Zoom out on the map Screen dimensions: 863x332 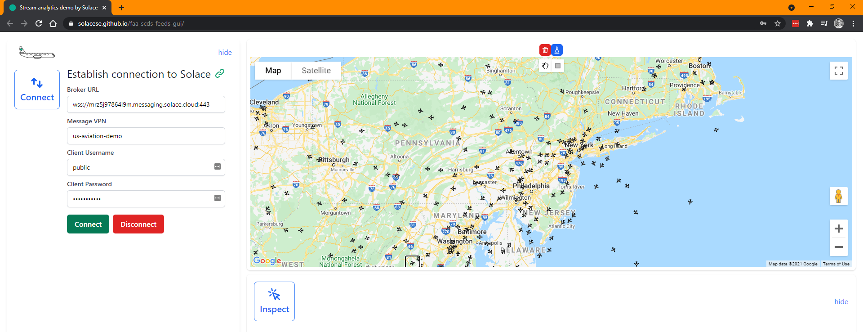tap(838, 247)
